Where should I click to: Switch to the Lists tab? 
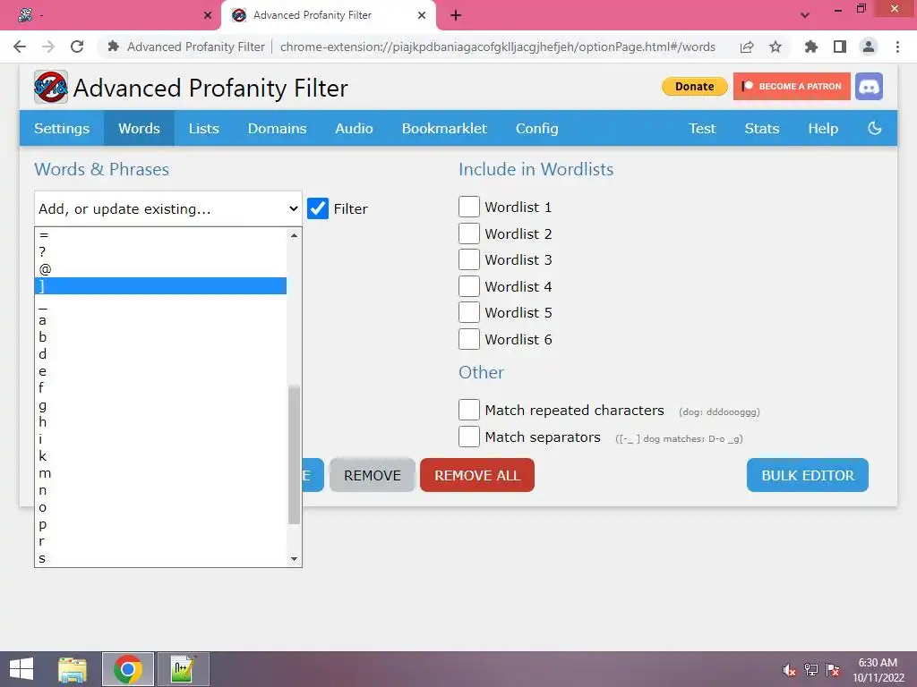click(203, 128)
